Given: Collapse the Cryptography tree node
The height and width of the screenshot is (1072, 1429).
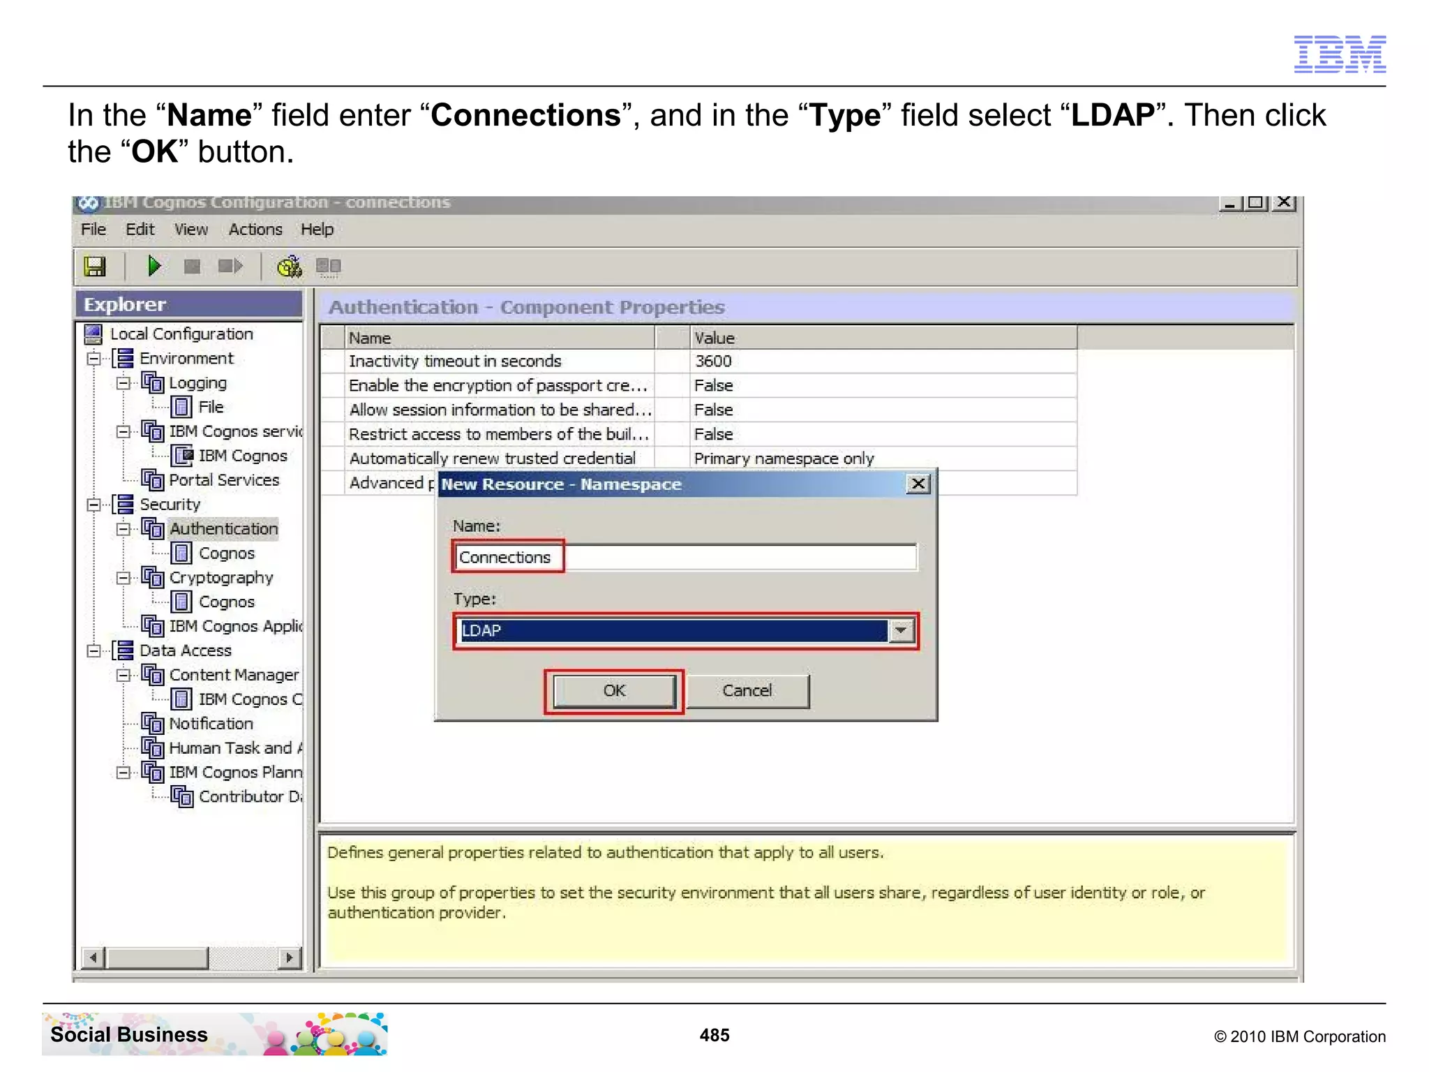Looking at the screenshot, I should [x=123, y=578].
